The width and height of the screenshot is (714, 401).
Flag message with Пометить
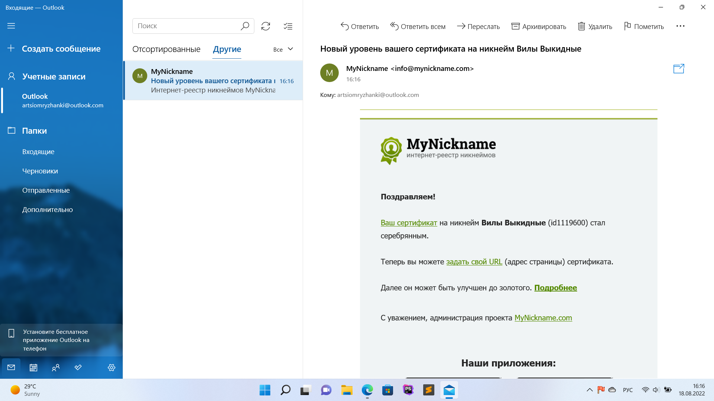(644, 26)
